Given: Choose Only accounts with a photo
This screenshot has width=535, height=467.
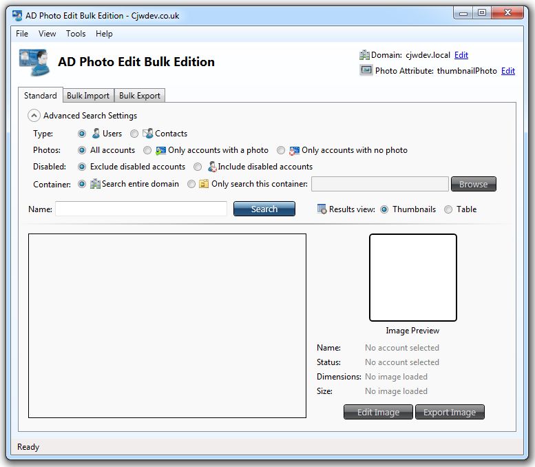Looking at the screenshot, I should (147, 150).
